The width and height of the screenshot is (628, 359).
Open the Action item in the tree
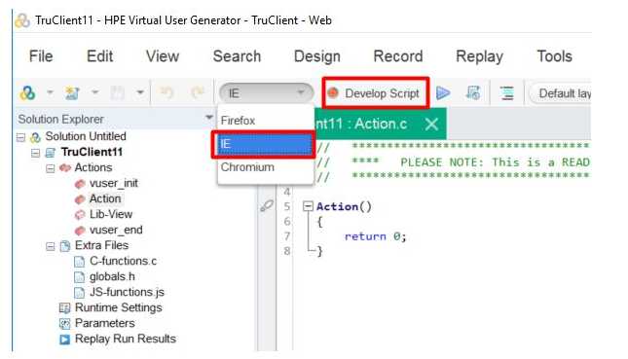pyautogui.click(x=105, y=198)
